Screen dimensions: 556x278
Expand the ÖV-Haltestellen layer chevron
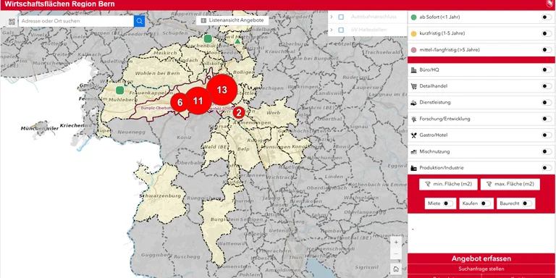(x=331, y=30)
